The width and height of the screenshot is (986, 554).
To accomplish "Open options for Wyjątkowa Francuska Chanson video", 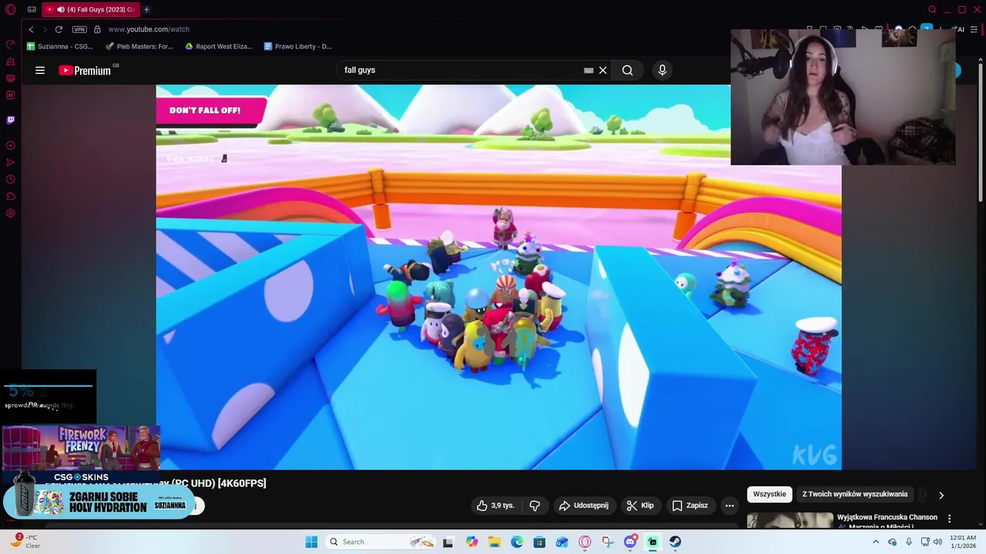I will [x=949, y=519].
